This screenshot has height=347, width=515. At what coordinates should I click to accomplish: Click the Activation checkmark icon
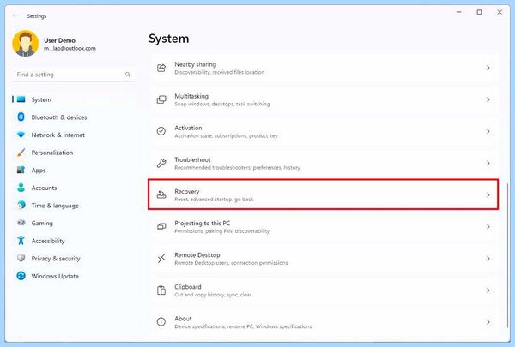coord(161,131)
